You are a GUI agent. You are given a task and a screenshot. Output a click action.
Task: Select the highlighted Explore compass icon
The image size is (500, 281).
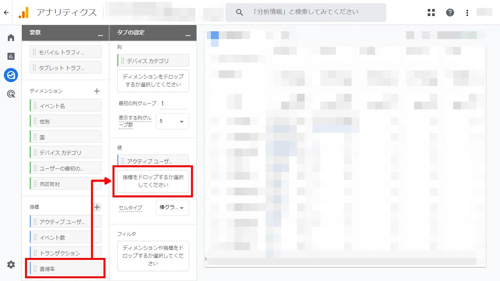(11, 75)
